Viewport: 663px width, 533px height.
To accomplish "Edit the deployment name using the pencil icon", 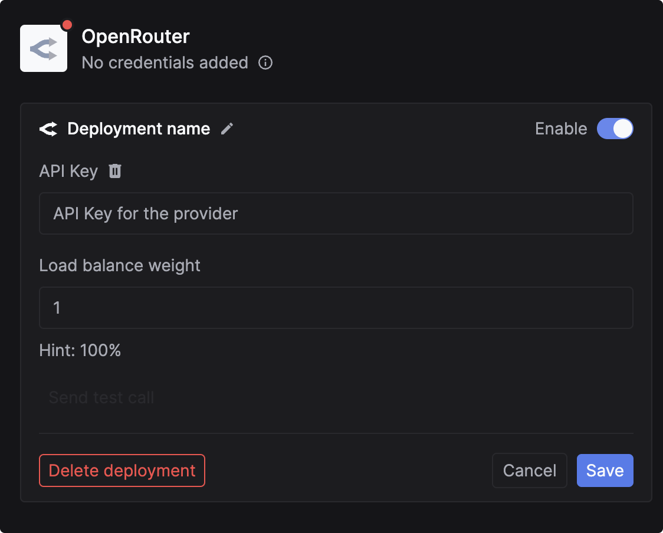I will coord(227,129).
